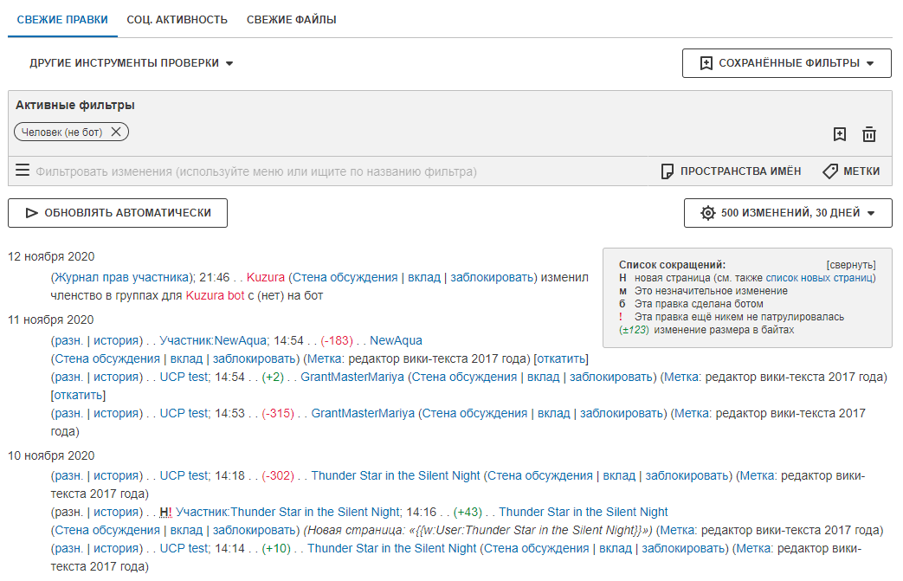This screenshot has width=903, height=581.
Task: Collapse the abbreviations legend via свернуть
Action: point(851,265)
